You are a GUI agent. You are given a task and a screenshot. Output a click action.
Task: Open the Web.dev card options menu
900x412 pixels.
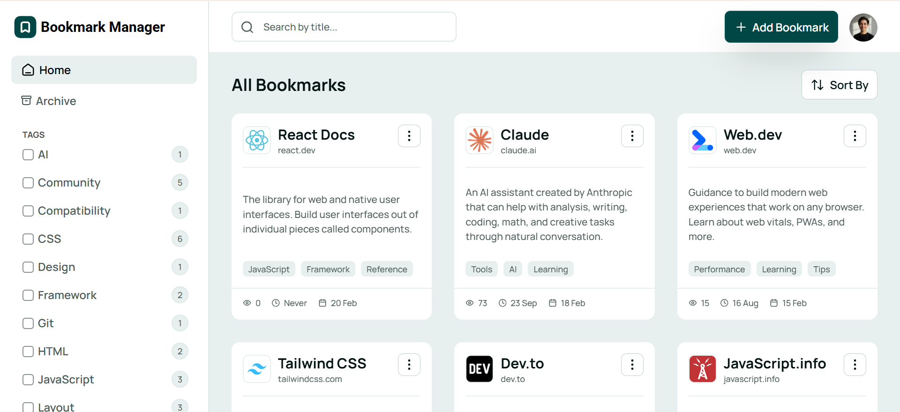tap(855, 136)
